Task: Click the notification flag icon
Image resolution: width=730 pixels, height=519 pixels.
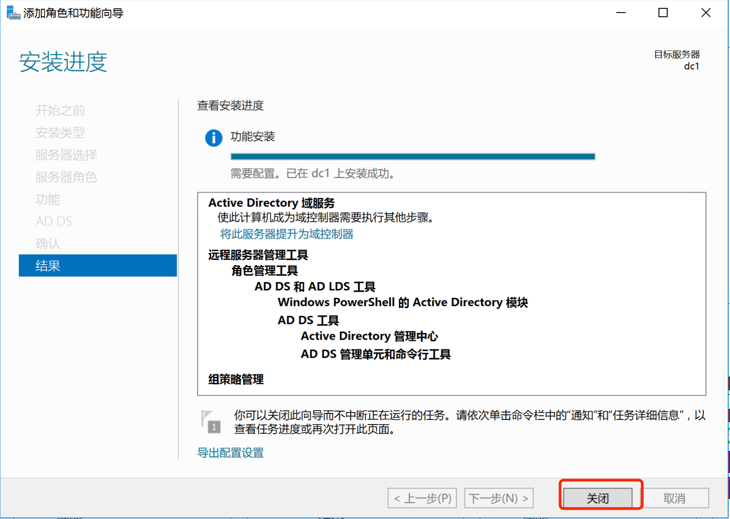Action: pyautogui.click(x=210, y=421)
